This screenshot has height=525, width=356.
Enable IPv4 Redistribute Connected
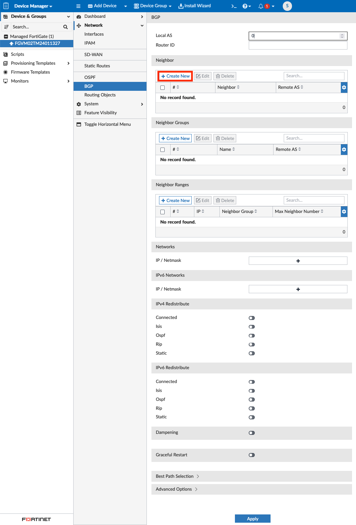pos(252,318)
